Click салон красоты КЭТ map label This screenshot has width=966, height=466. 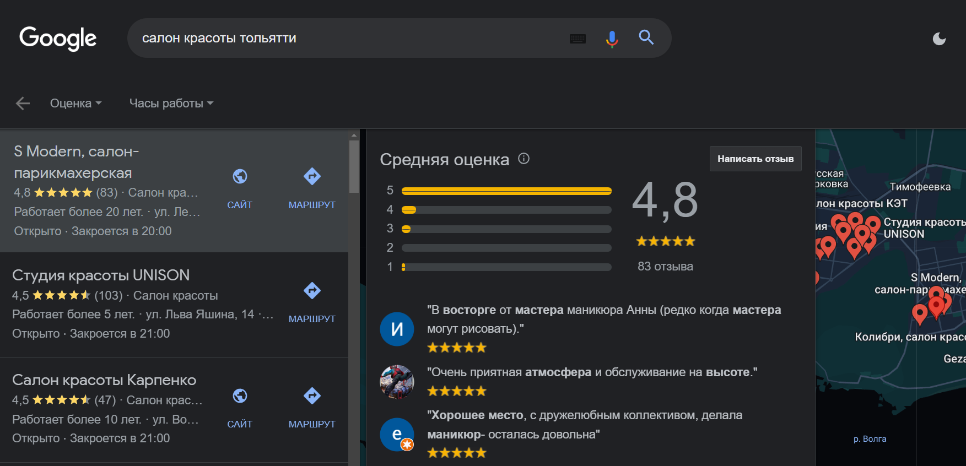tap(862, 204)
